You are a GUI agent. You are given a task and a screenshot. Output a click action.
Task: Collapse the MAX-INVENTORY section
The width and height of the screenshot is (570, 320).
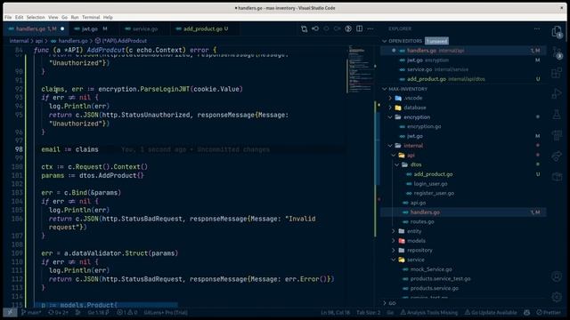pos(385,89)
